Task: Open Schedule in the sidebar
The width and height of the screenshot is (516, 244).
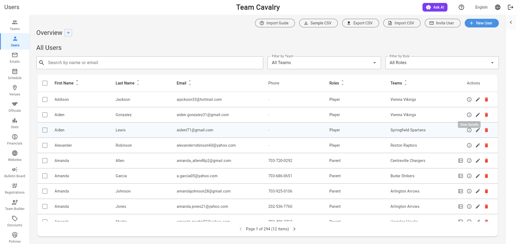Action: click(15, 74)
